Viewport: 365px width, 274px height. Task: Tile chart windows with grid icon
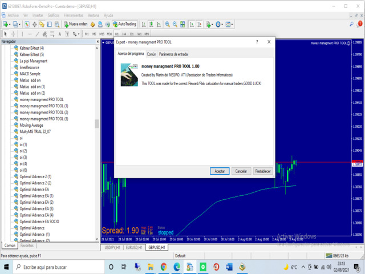click(182, 24)
